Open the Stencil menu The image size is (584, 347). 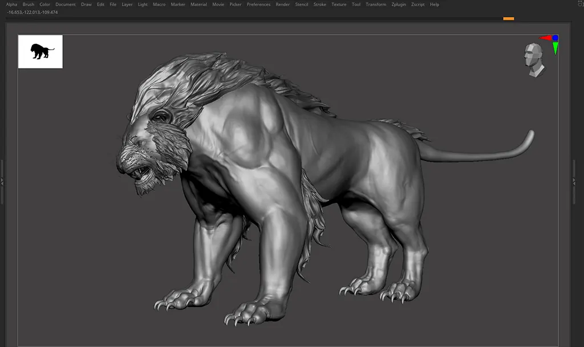coord(302,5)
